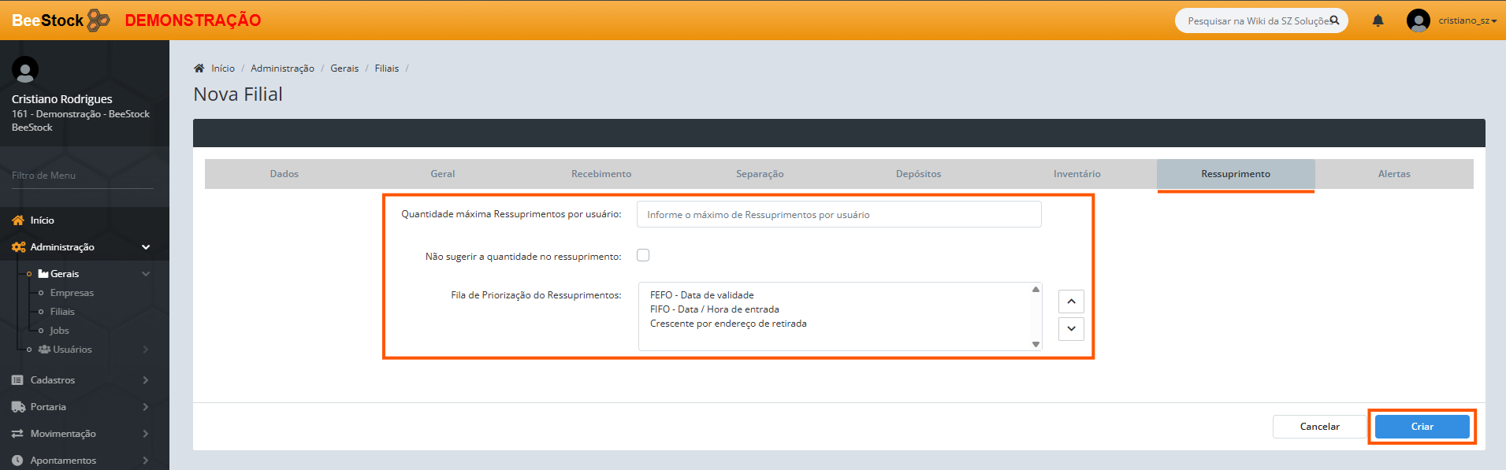Enable 'Não sugerir a quantidade no ressuprimento' checkbox
This screenshot has height=470, width=1506.
click(x=643, y=255)
